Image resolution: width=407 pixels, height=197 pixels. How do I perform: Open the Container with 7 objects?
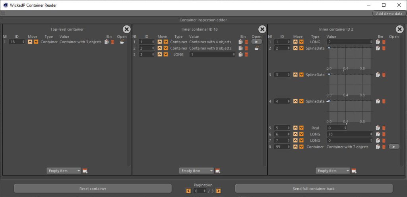[394, 147]
